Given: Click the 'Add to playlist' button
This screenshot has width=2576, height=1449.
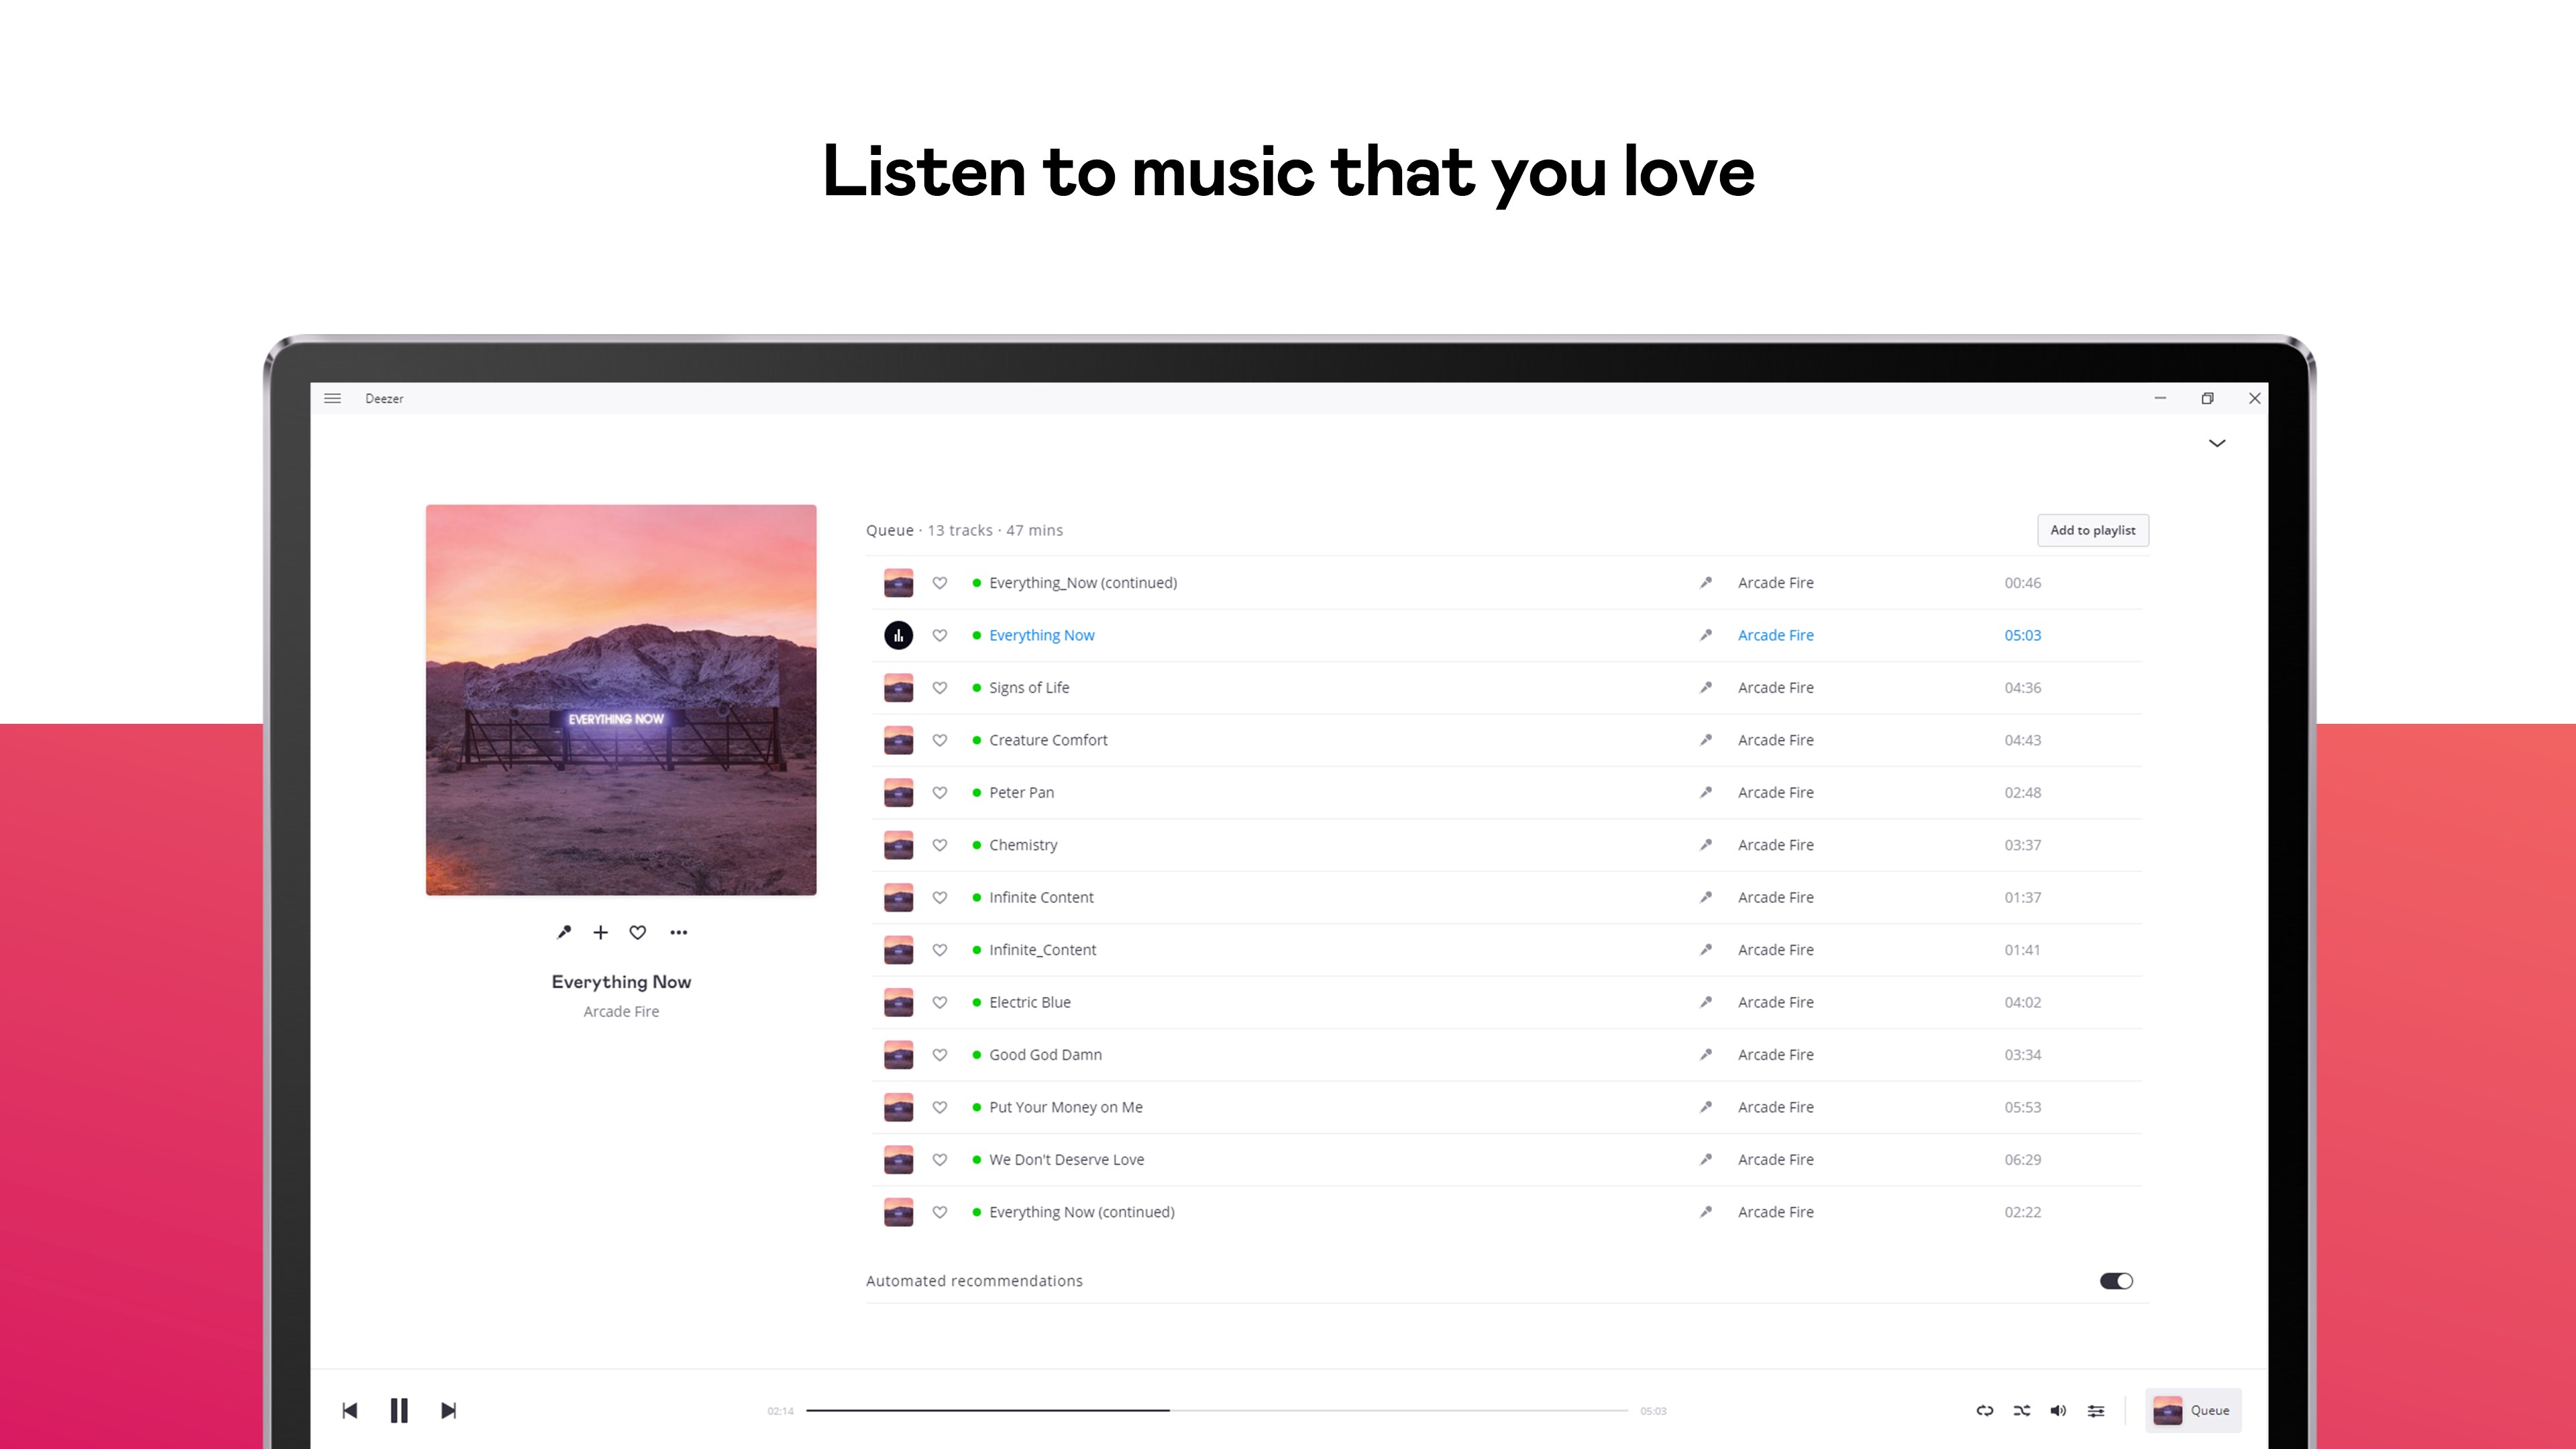Looking at the screenshot, I should pyautogui.click(x=2093, y=530).
